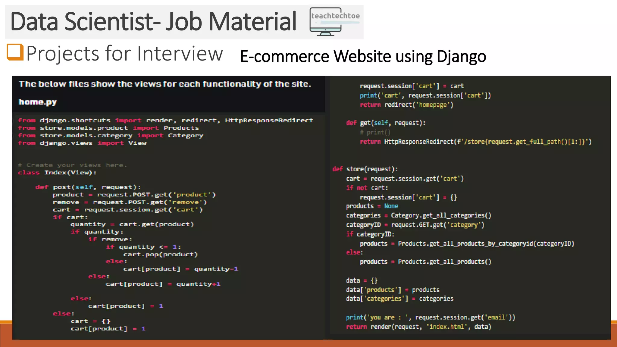
Task: Click the 'cart.pop(product)' line
Action: tap(161, 254)
